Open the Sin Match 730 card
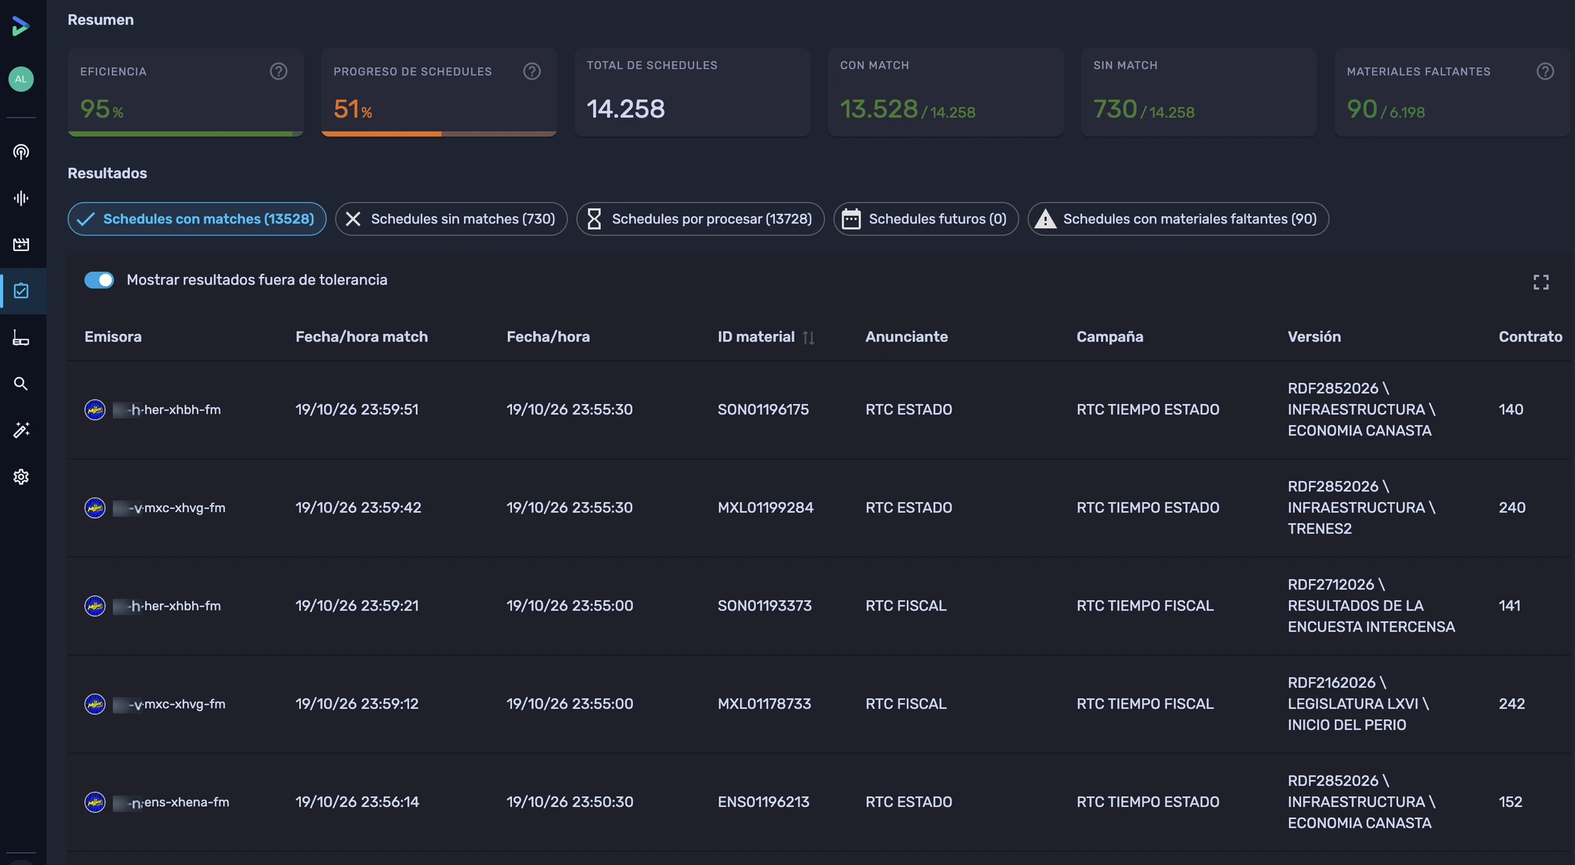 pyautogui.click(x=1199, y=92)
